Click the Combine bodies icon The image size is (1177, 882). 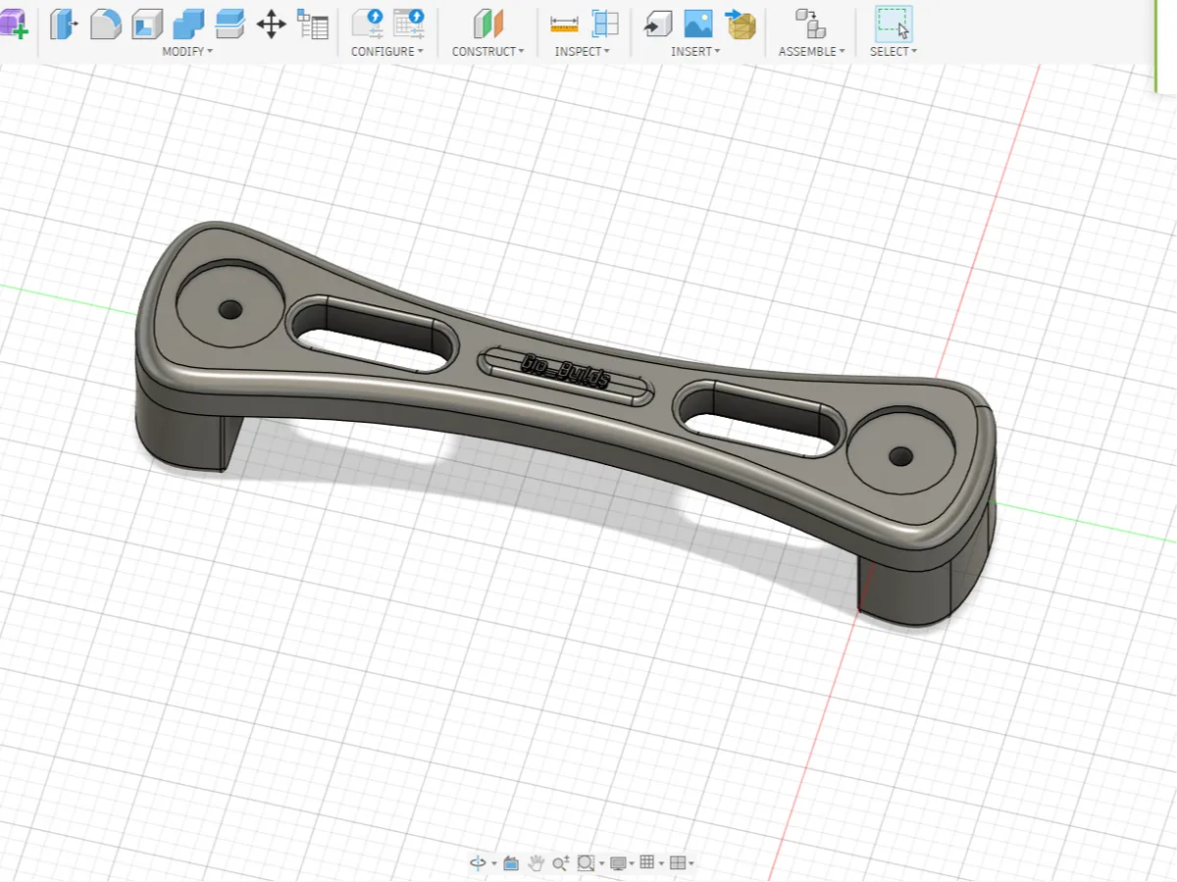click(188, 24)
